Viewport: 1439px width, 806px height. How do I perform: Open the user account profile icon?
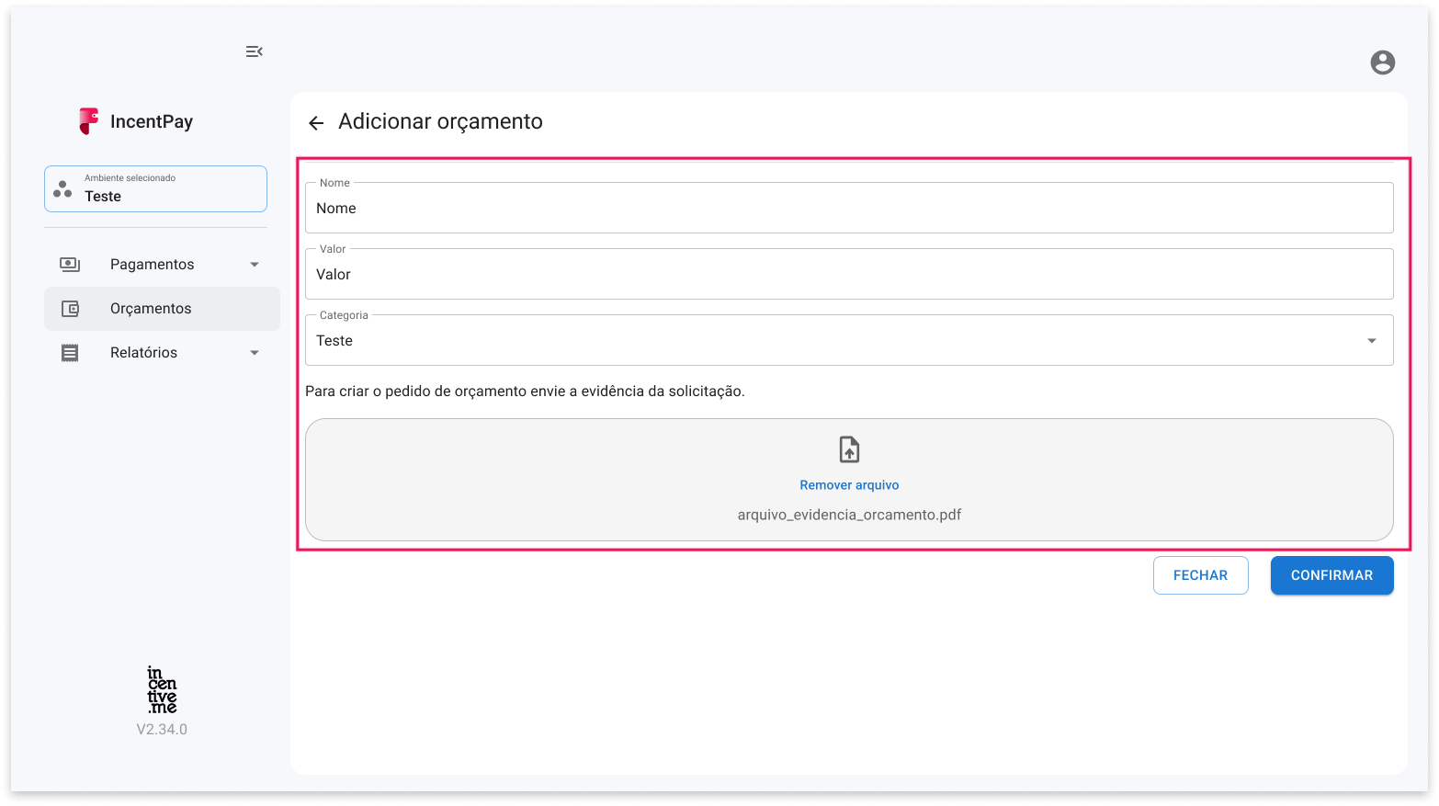click(x=1382, y=62)
